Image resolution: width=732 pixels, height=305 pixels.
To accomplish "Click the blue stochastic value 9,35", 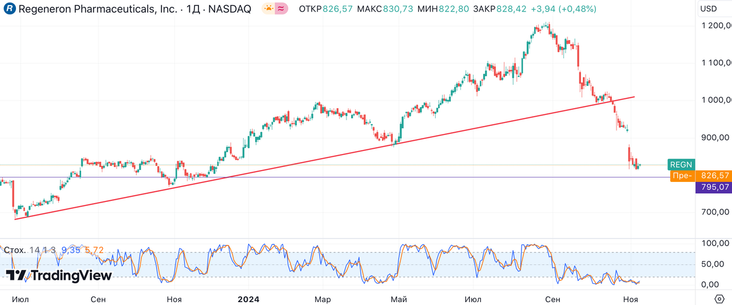I will click(x=71, y=250).
